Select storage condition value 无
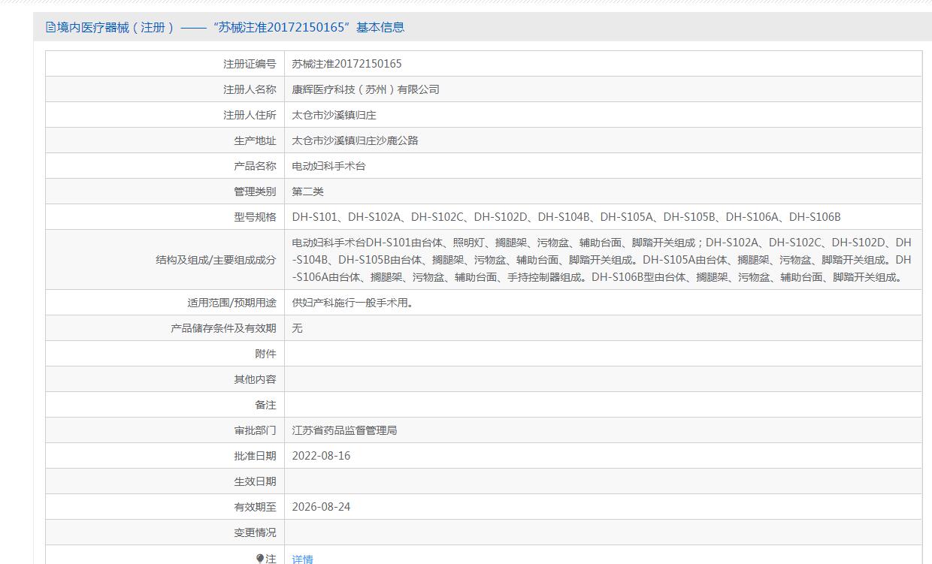 click(x=298, y=328)
